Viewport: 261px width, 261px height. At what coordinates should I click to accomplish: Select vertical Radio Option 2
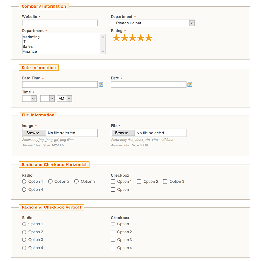pyautogui.click(x=24, y=232)
